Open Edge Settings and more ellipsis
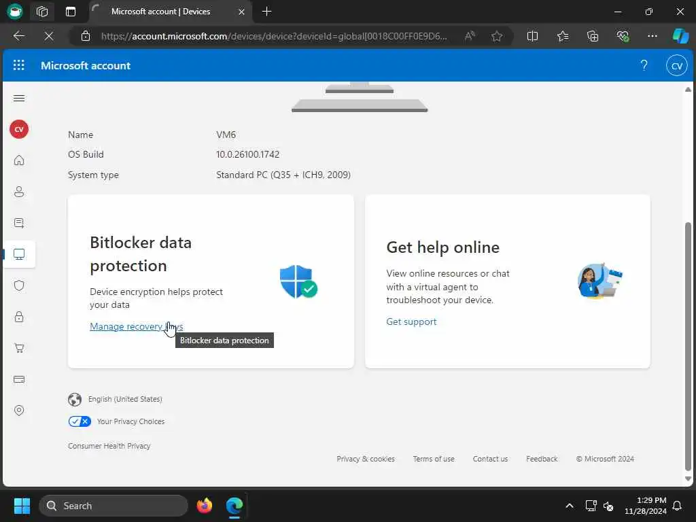The image size is (696, 522). [x=652, y=36]
